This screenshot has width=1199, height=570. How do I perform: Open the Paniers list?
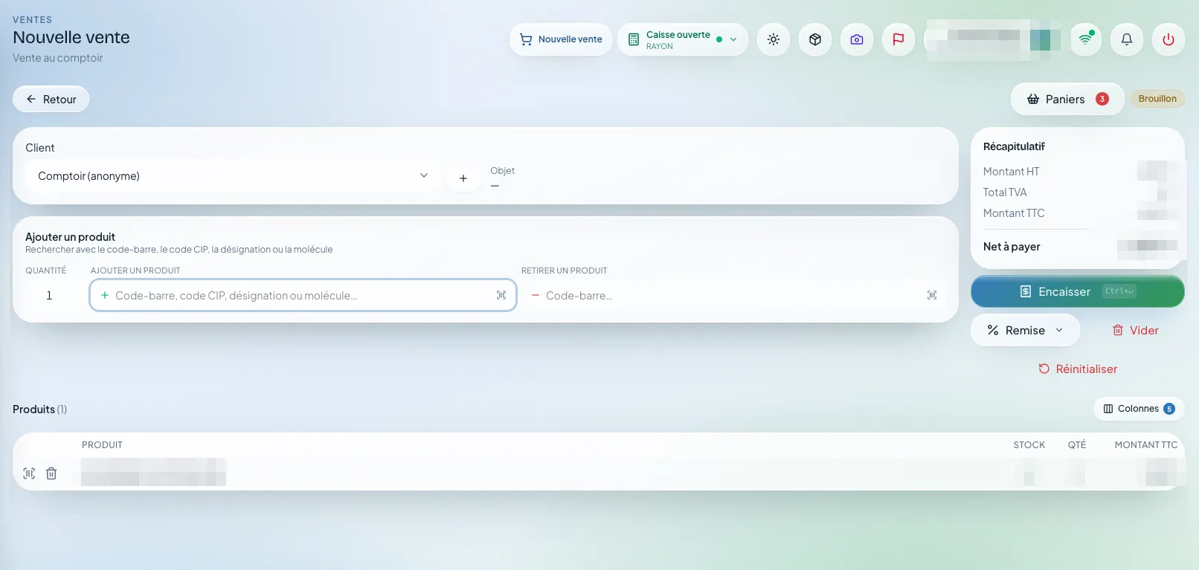click(1067, 99)
